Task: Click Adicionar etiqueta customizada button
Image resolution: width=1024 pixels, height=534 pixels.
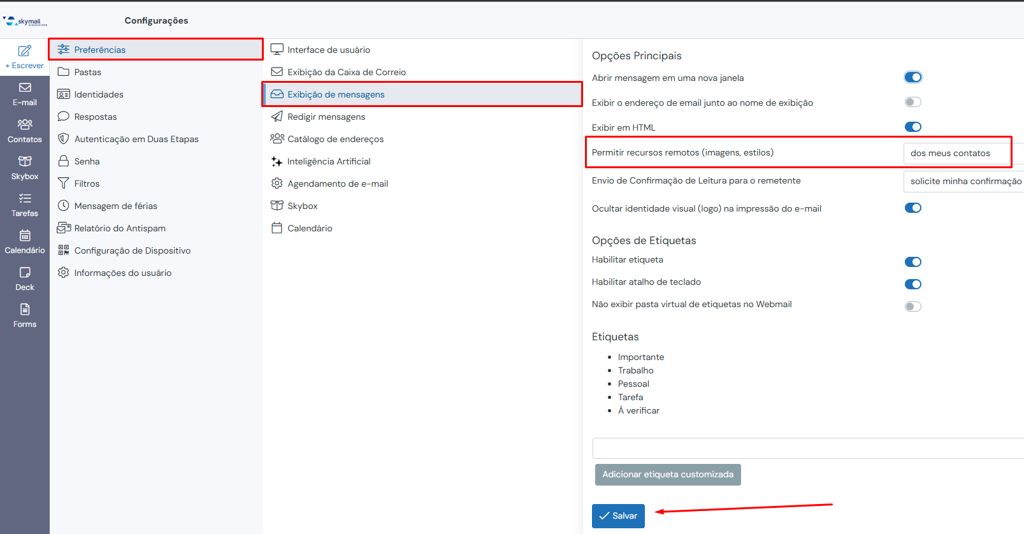Action: pyautogui.click(x=667, y=475)
